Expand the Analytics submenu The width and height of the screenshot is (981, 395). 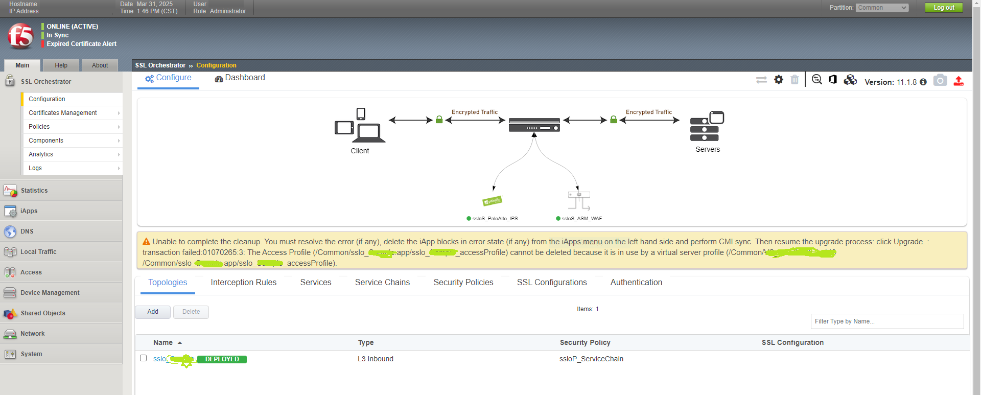72,154
